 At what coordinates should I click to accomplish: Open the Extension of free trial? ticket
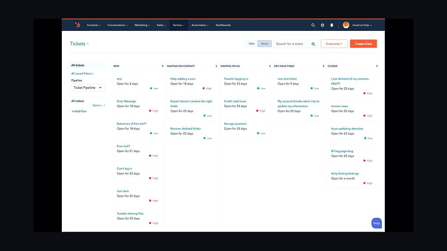(131, 124)
